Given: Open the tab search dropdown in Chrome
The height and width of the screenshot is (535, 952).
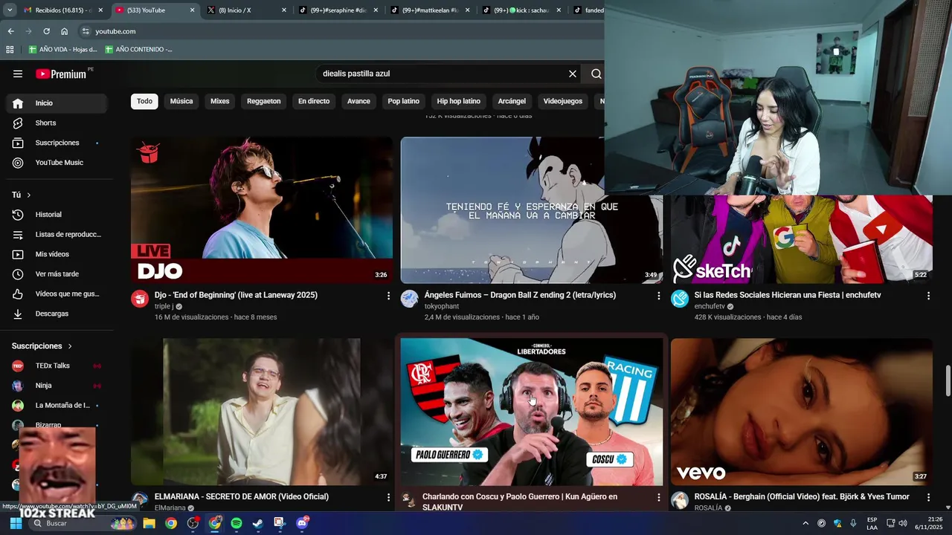Looking at the screenshot, I should pos(9,10).
